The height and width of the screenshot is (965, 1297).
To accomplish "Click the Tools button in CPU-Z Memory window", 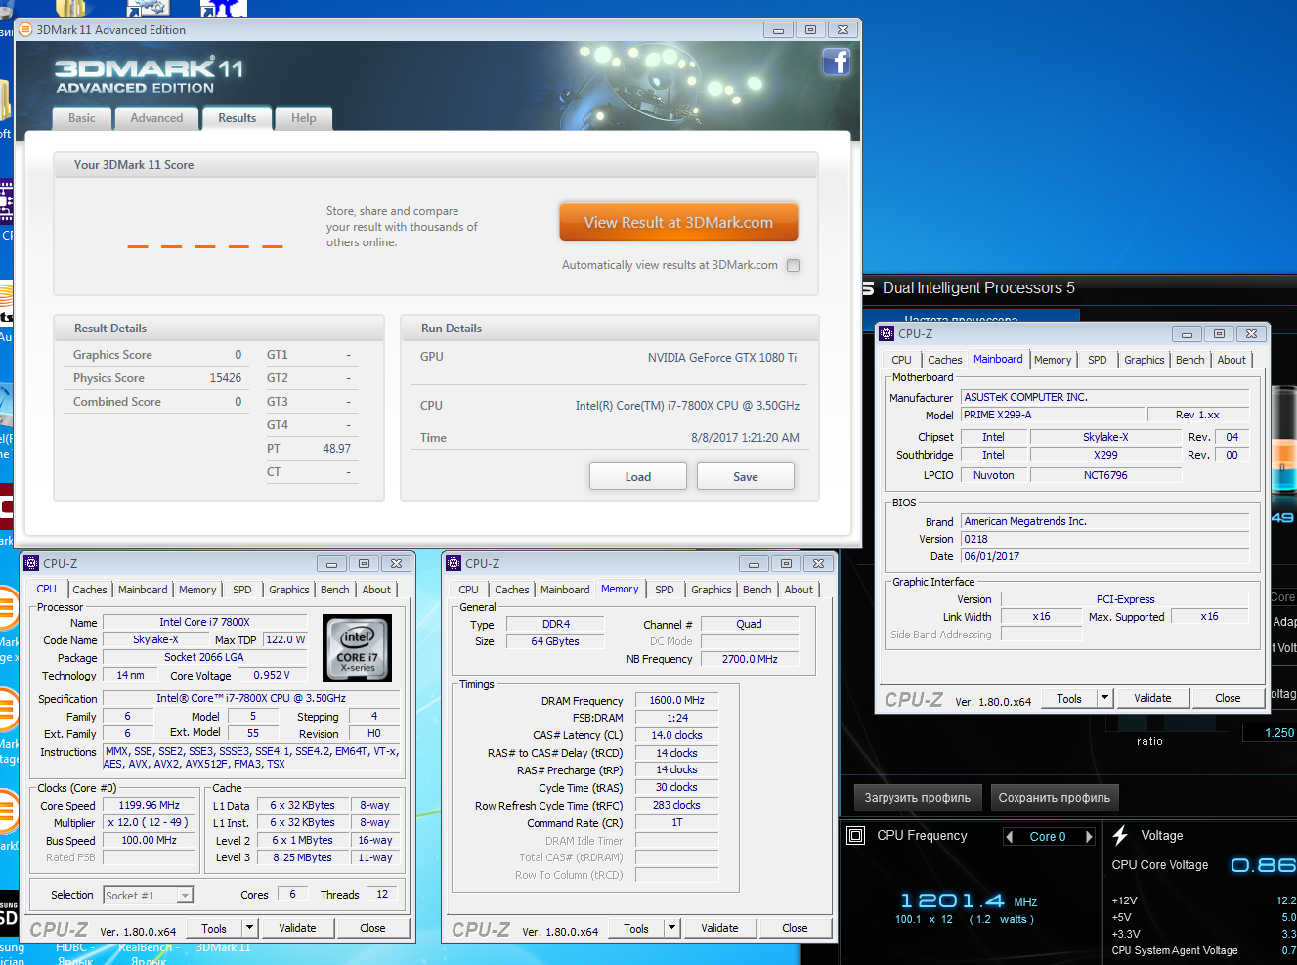I will (x=636, y=928).
